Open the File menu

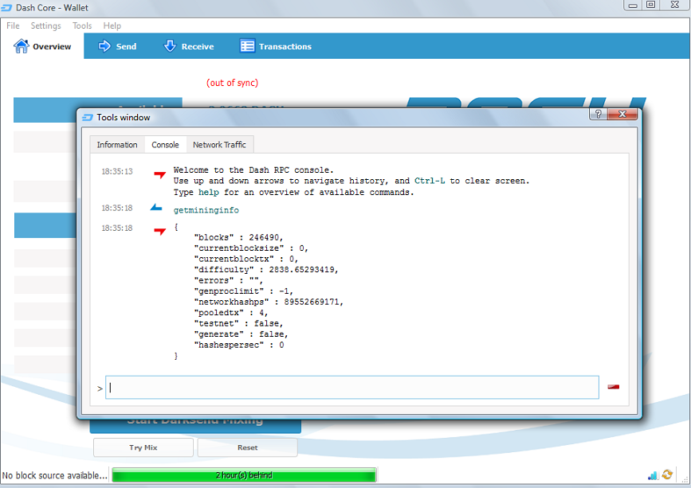click(x=13, y=25)
